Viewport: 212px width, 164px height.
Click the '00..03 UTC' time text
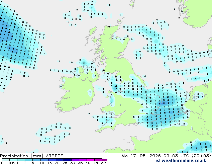[177, 156]
